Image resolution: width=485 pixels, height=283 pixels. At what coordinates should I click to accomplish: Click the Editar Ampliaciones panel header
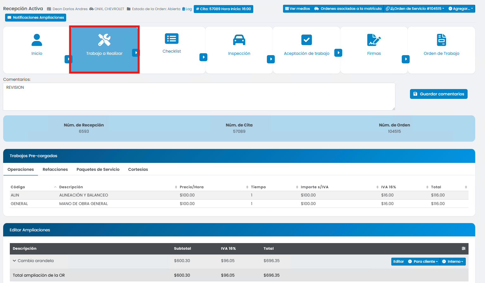[239, 230]
